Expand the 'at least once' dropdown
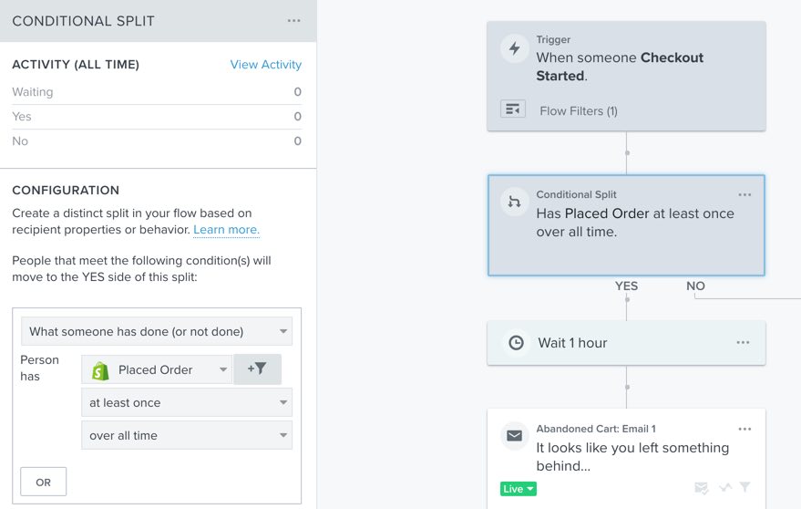The image size is (801, 509). click(x=187, y=402)
